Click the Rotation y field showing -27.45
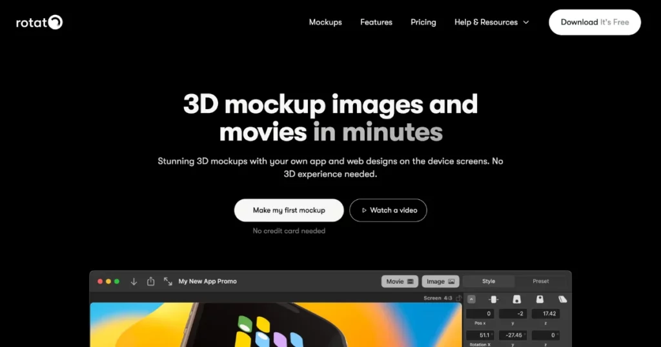 (x=513, y=335)
